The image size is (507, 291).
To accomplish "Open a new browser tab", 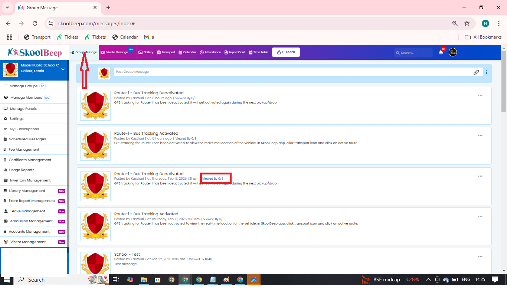I will tap(108, 7).
